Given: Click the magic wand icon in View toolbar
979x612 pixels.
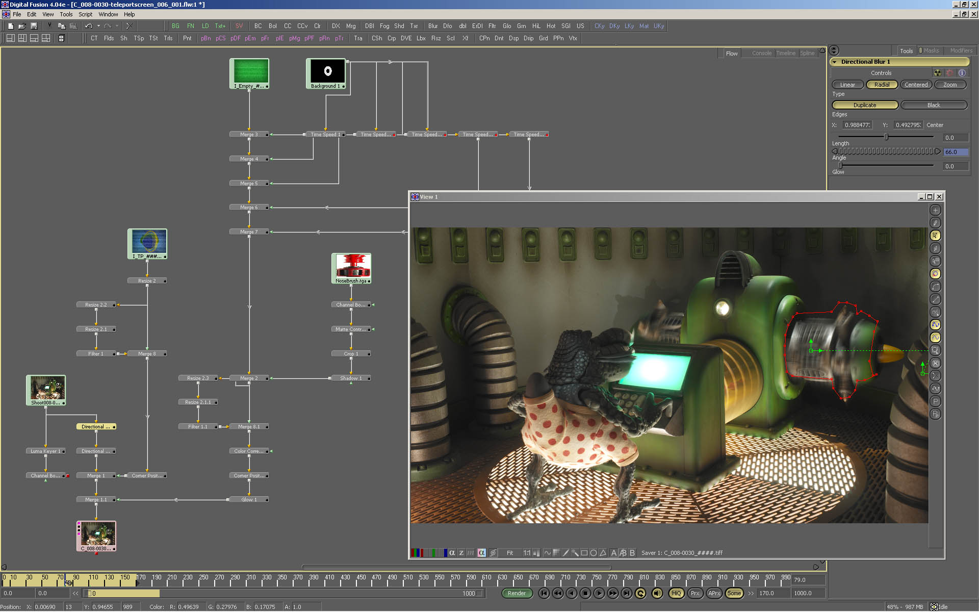Looking at the screenshot, I should 575,553.
